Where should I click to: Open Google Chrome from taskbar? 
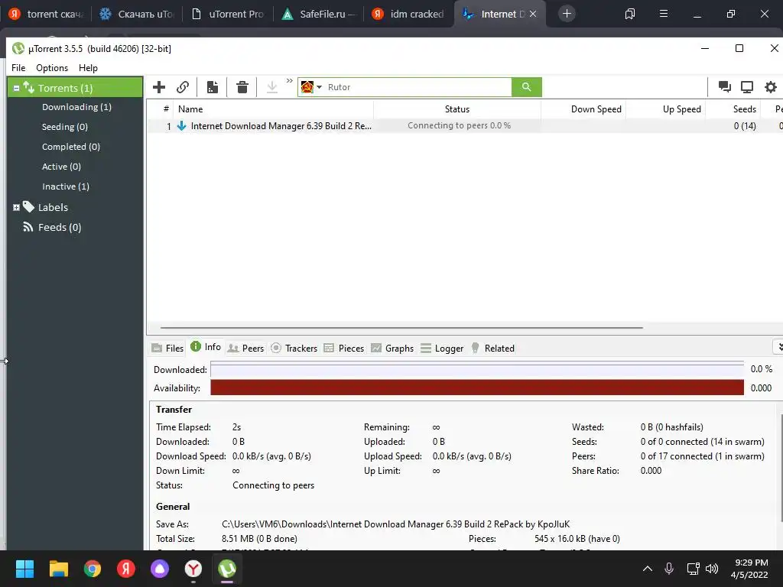click(93, 569)
